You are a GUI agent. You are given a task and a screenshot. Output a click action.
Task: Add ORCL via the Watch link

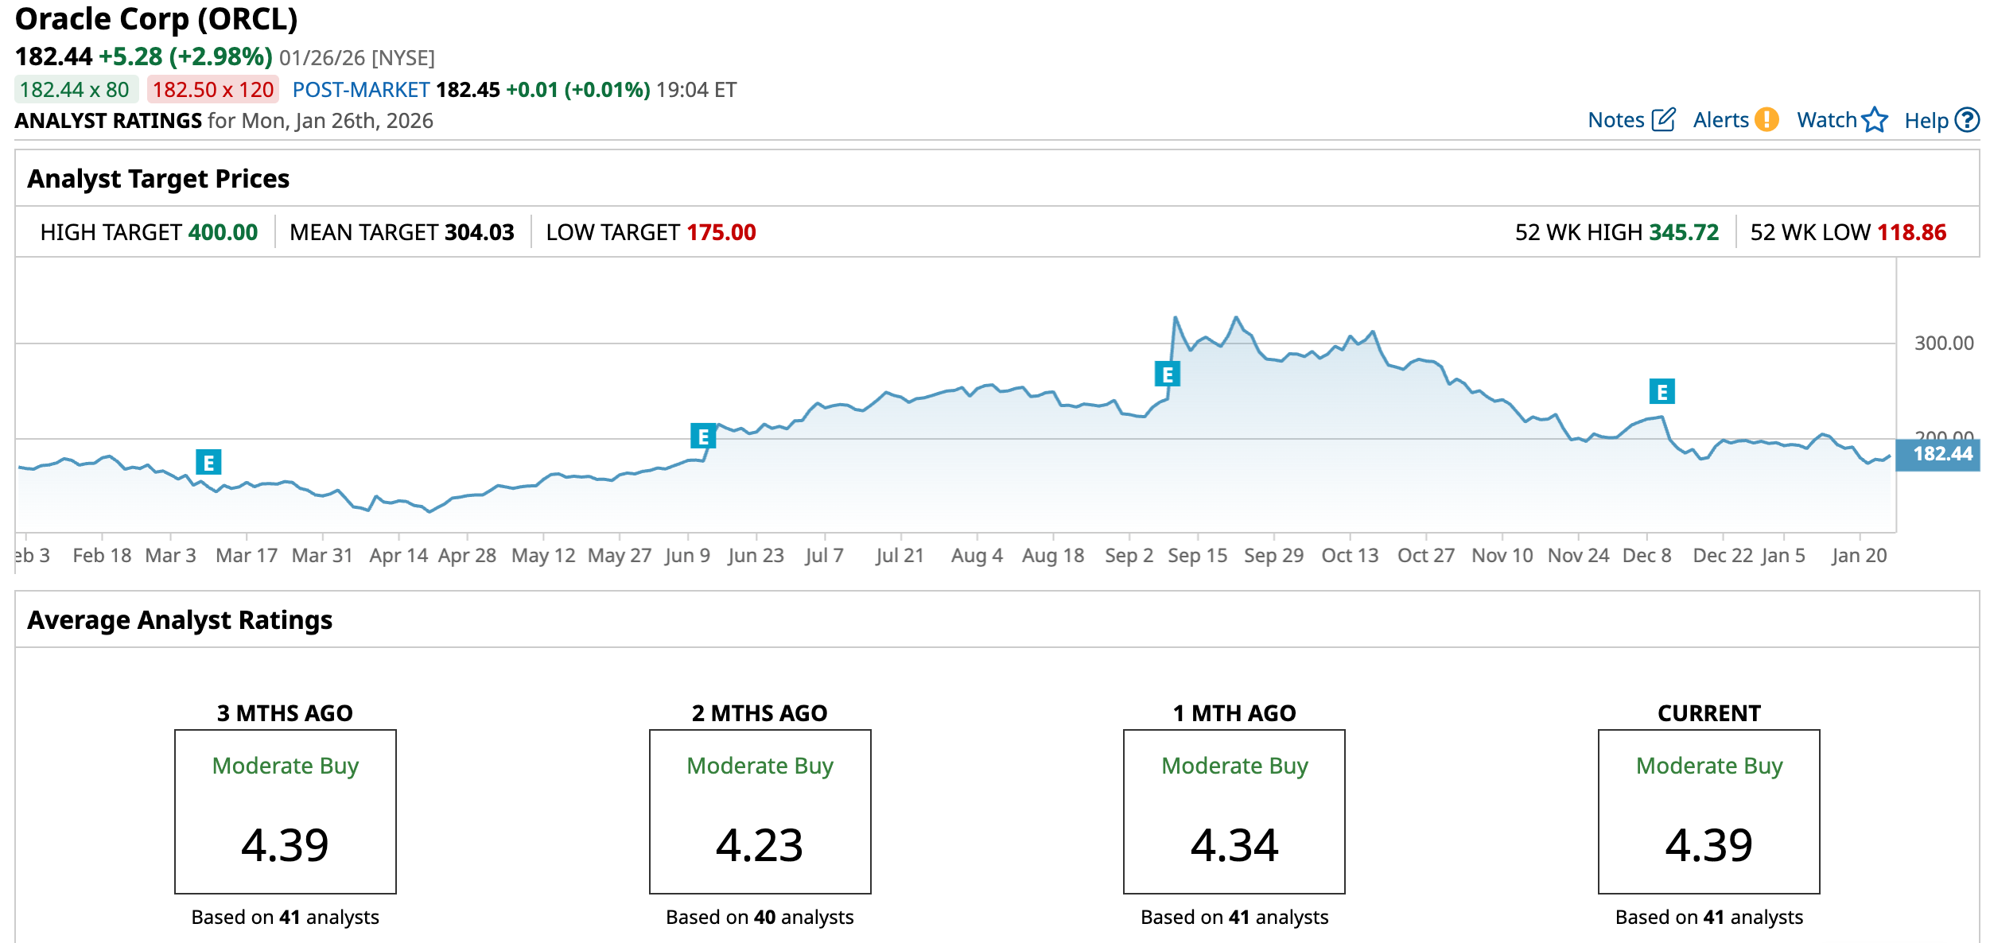[1826, 120]
